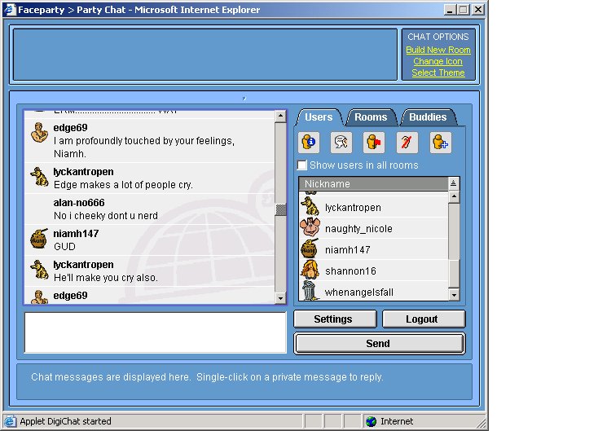598x431 pixels.
Task: Click the red flag user icon
Action: tap(374, 143)
